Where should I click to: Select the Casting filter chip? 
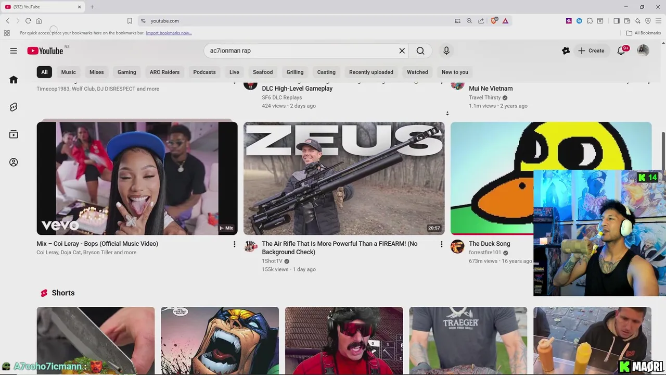coord(326,72)
